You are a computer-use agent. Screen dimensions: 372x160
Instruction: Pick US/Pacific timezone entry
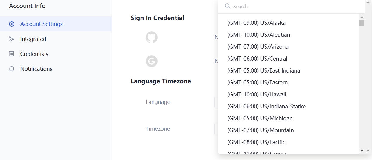256,142
